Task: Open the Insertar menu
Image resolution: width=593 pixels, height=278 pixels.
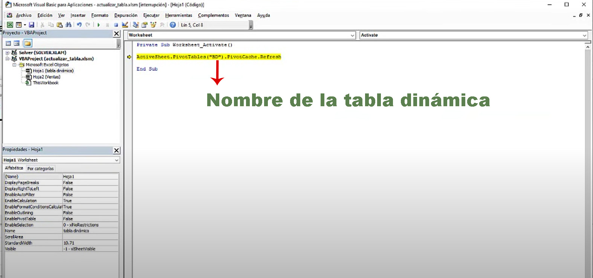Action: tap(78, 15)
